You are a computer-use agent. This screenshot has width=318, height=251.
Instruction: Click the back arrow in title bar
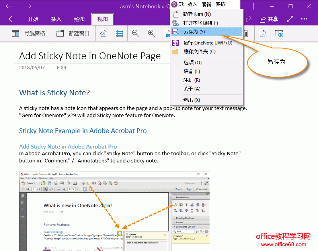tap(9, 6)
